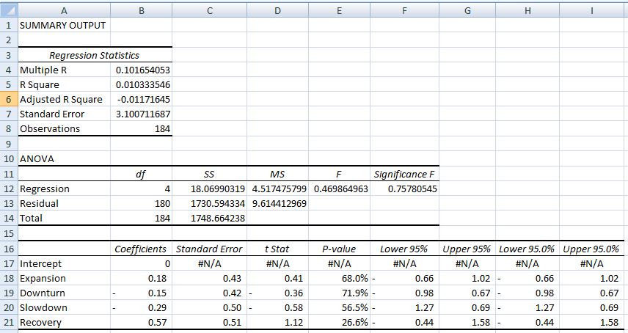The height and width of the screenshot is (333, 628).
Task: Select the Multiple R value 0.101654053
Action: tap(143, 70)
